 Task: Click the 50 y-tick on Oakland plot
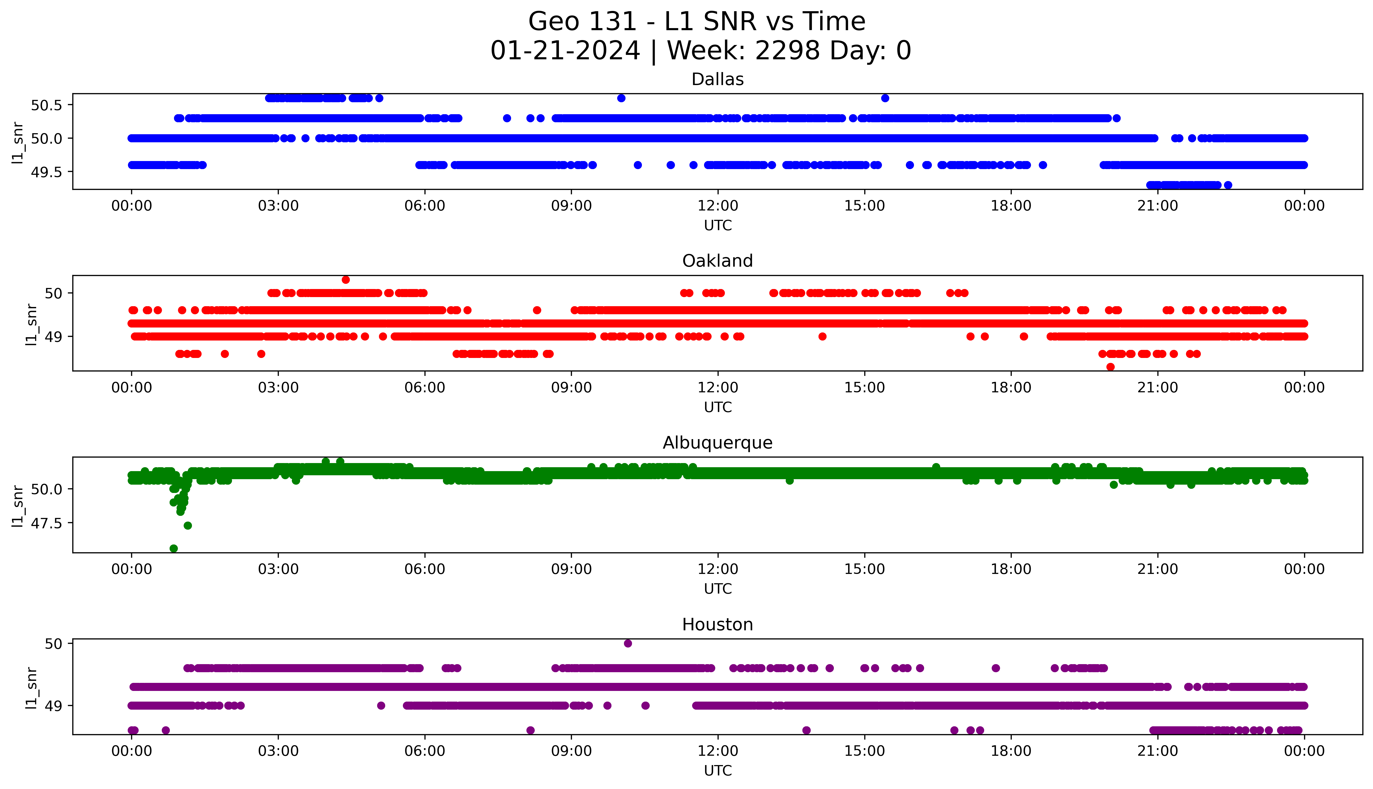(54, 294)
